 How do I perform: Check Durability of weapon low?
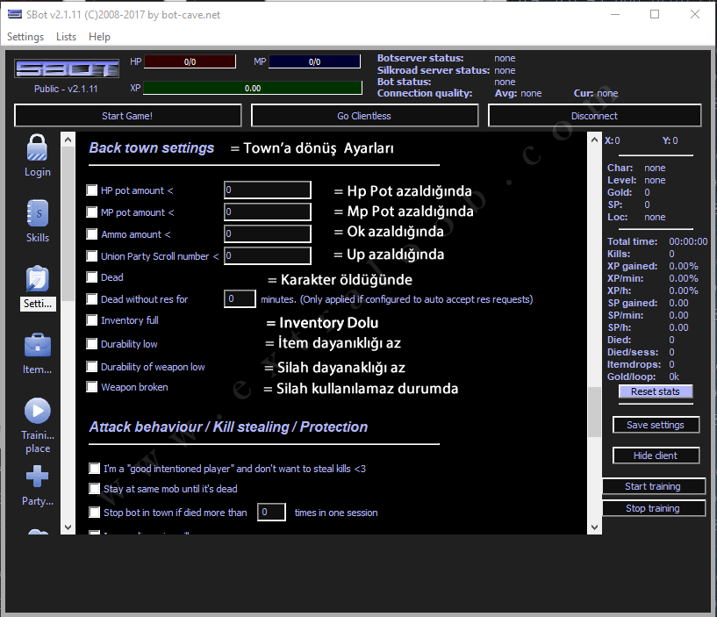pyautogui.click(x=92, y=367)
